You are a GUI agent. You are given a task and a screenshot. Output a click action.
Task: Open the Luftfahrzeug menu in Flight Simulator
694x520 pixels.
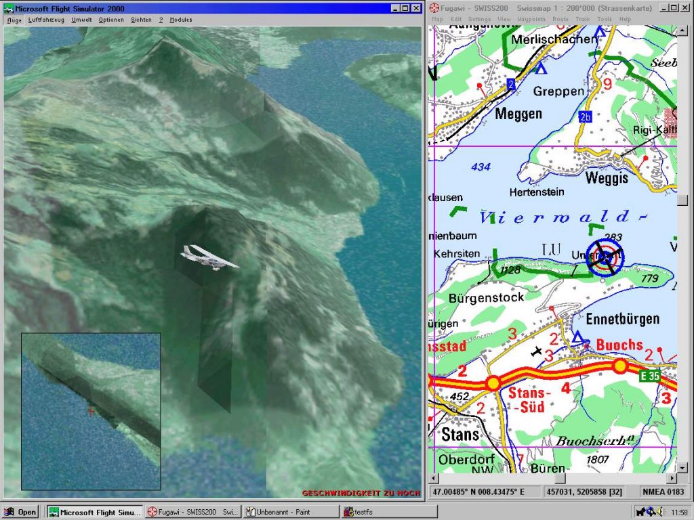(46, 20)
